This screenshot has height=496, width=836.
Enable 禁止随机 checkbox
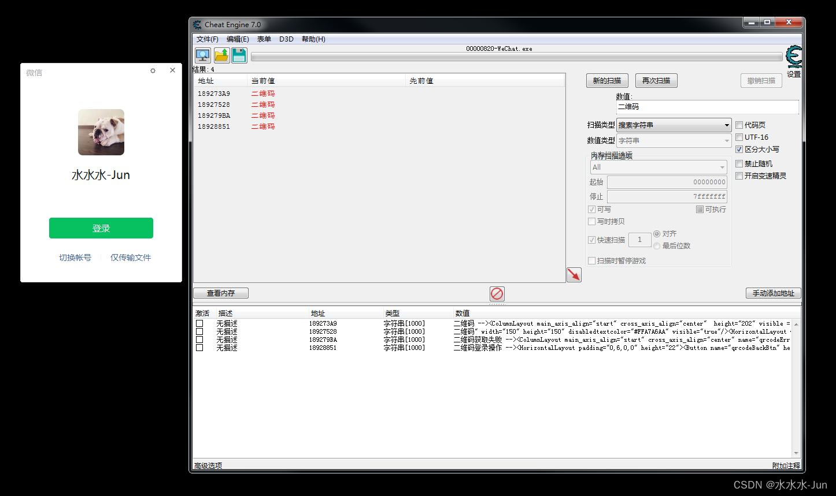[x=739, y=164]
